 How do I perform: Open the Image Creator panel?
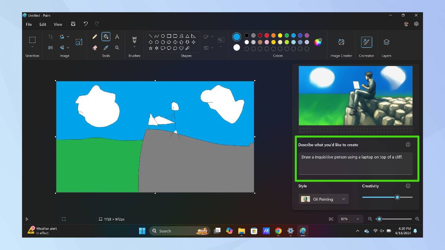coord(341,43)
